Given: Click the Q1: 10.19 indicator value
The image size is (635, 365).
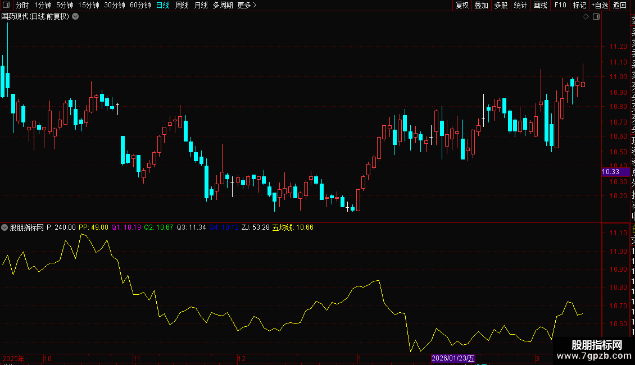Looking at the screenshot, I should click(126, 227).
